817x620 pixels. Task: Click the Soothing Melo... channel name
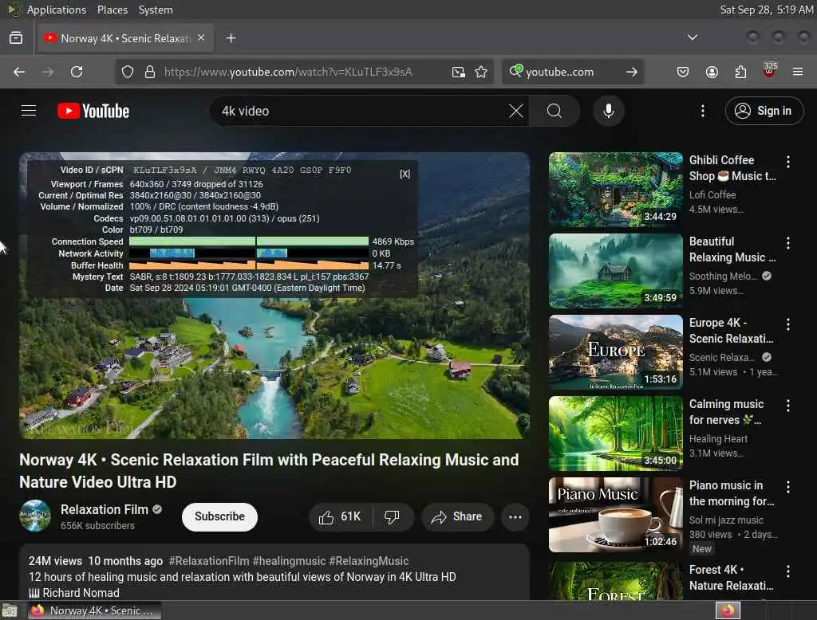click(x=722, y=277)
